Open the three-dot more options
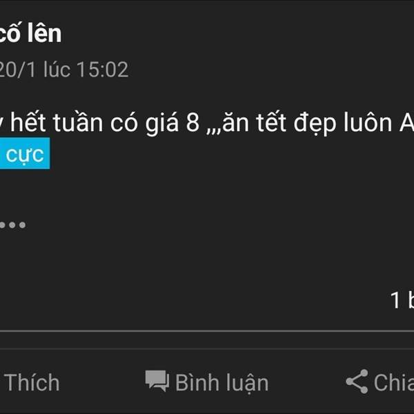The width and height of the screenshot is (414, 414). point(12,225)
